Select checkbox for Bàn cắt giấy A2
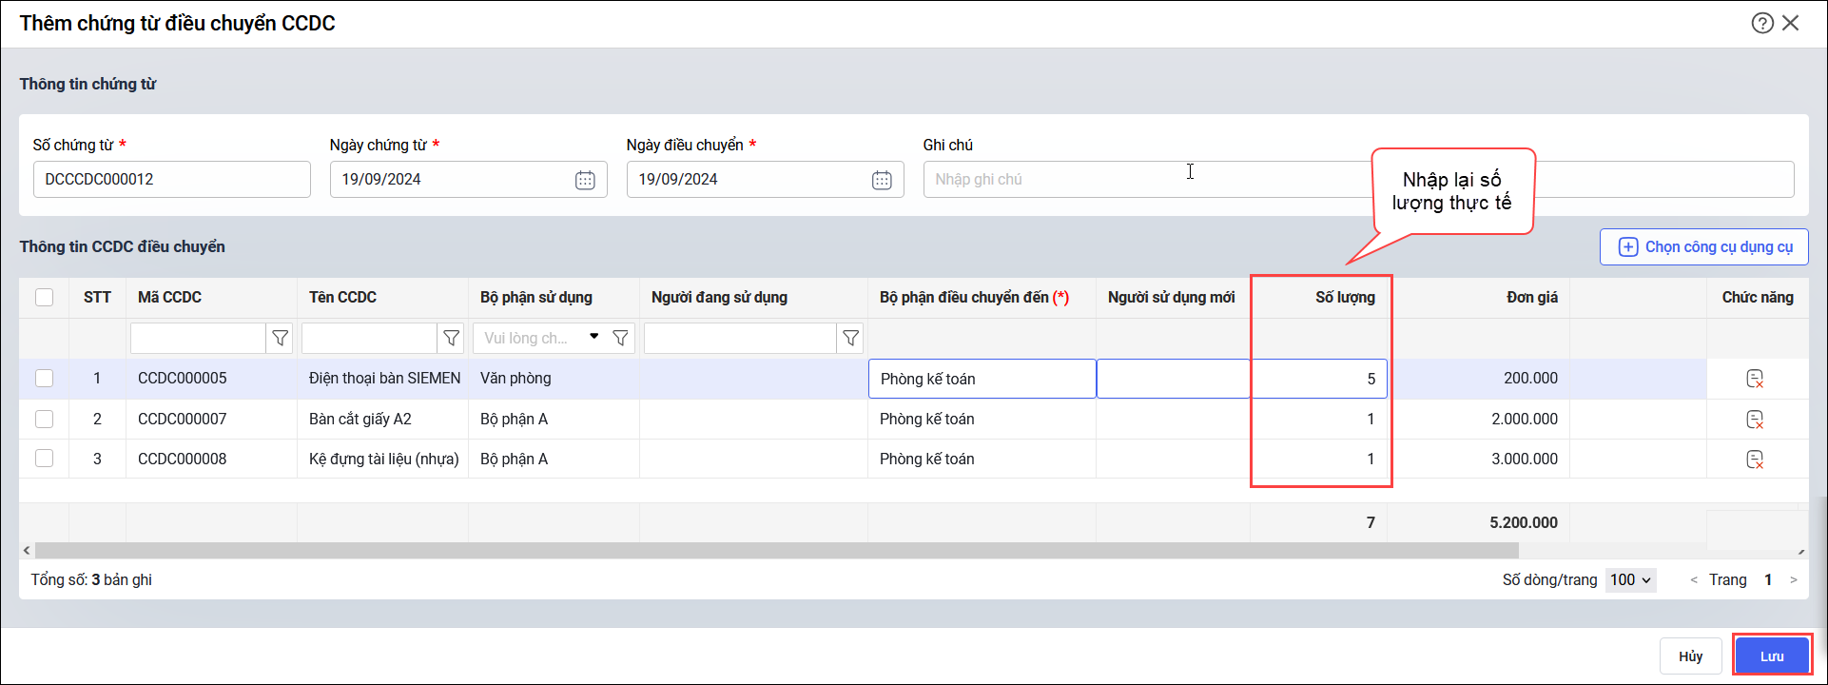The width and height of the screenshot is (1828, 685). coord(45,419)
